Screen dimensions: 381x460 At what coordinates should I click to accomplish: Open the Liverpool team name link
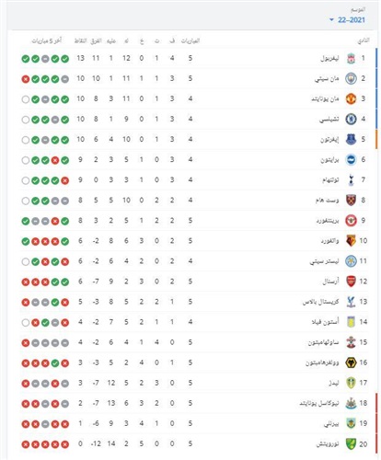(x=329, y=58)
